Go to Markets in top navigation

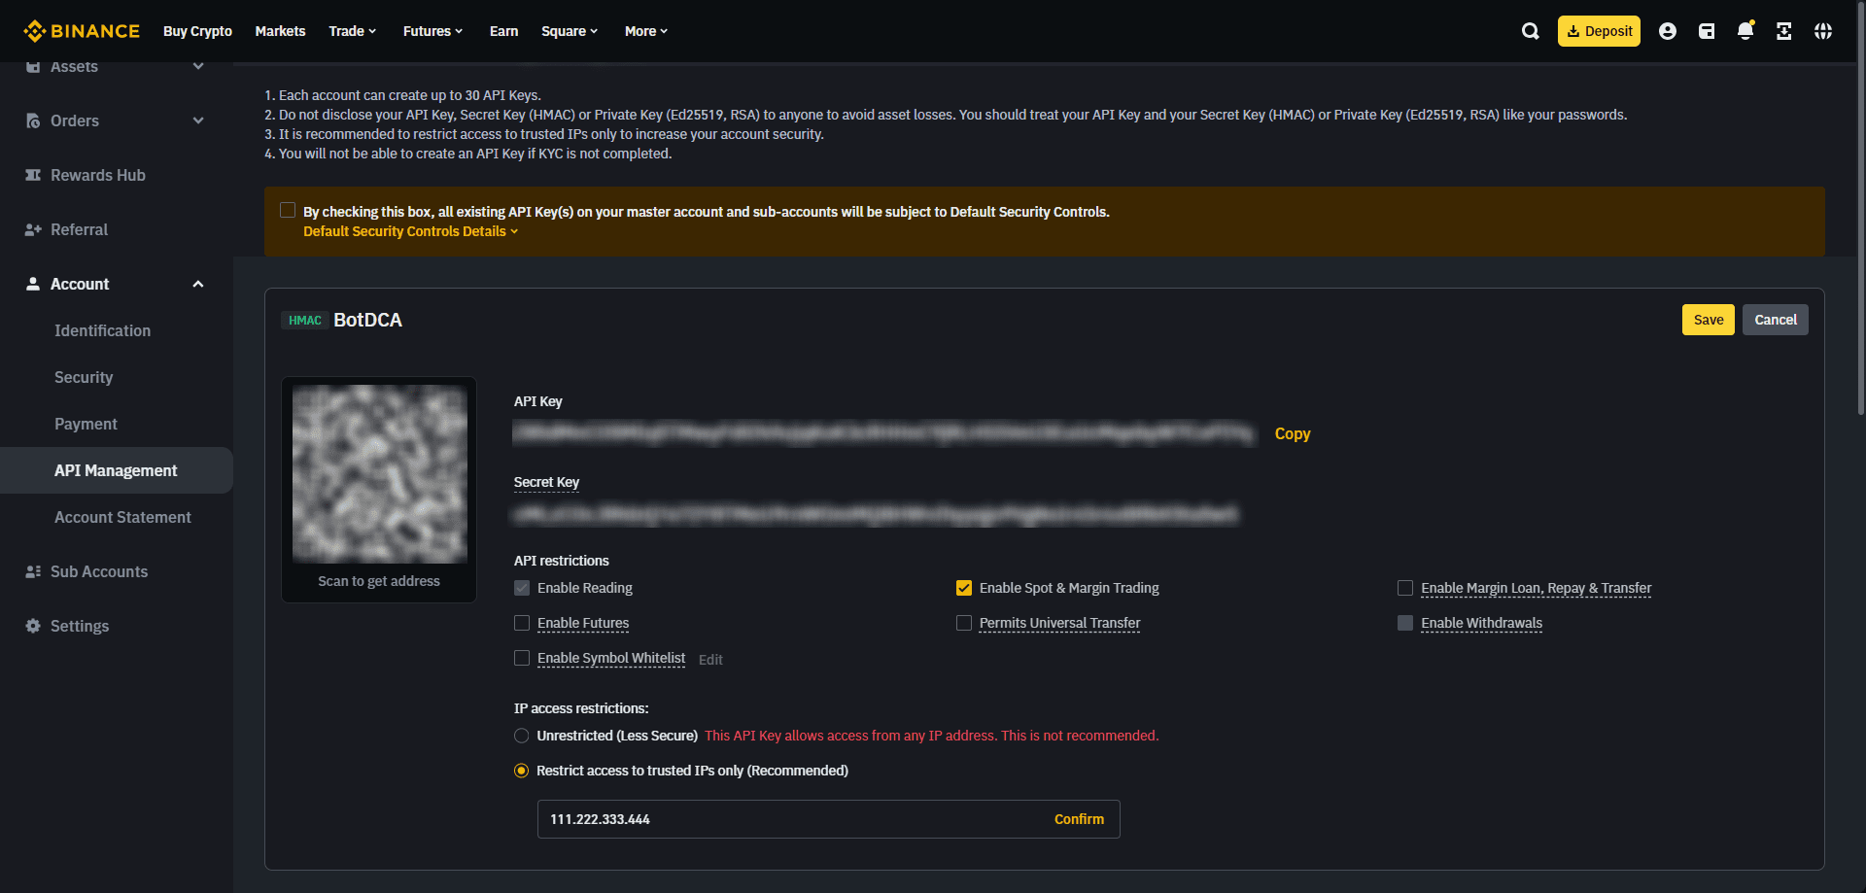[x=280, y=31]
